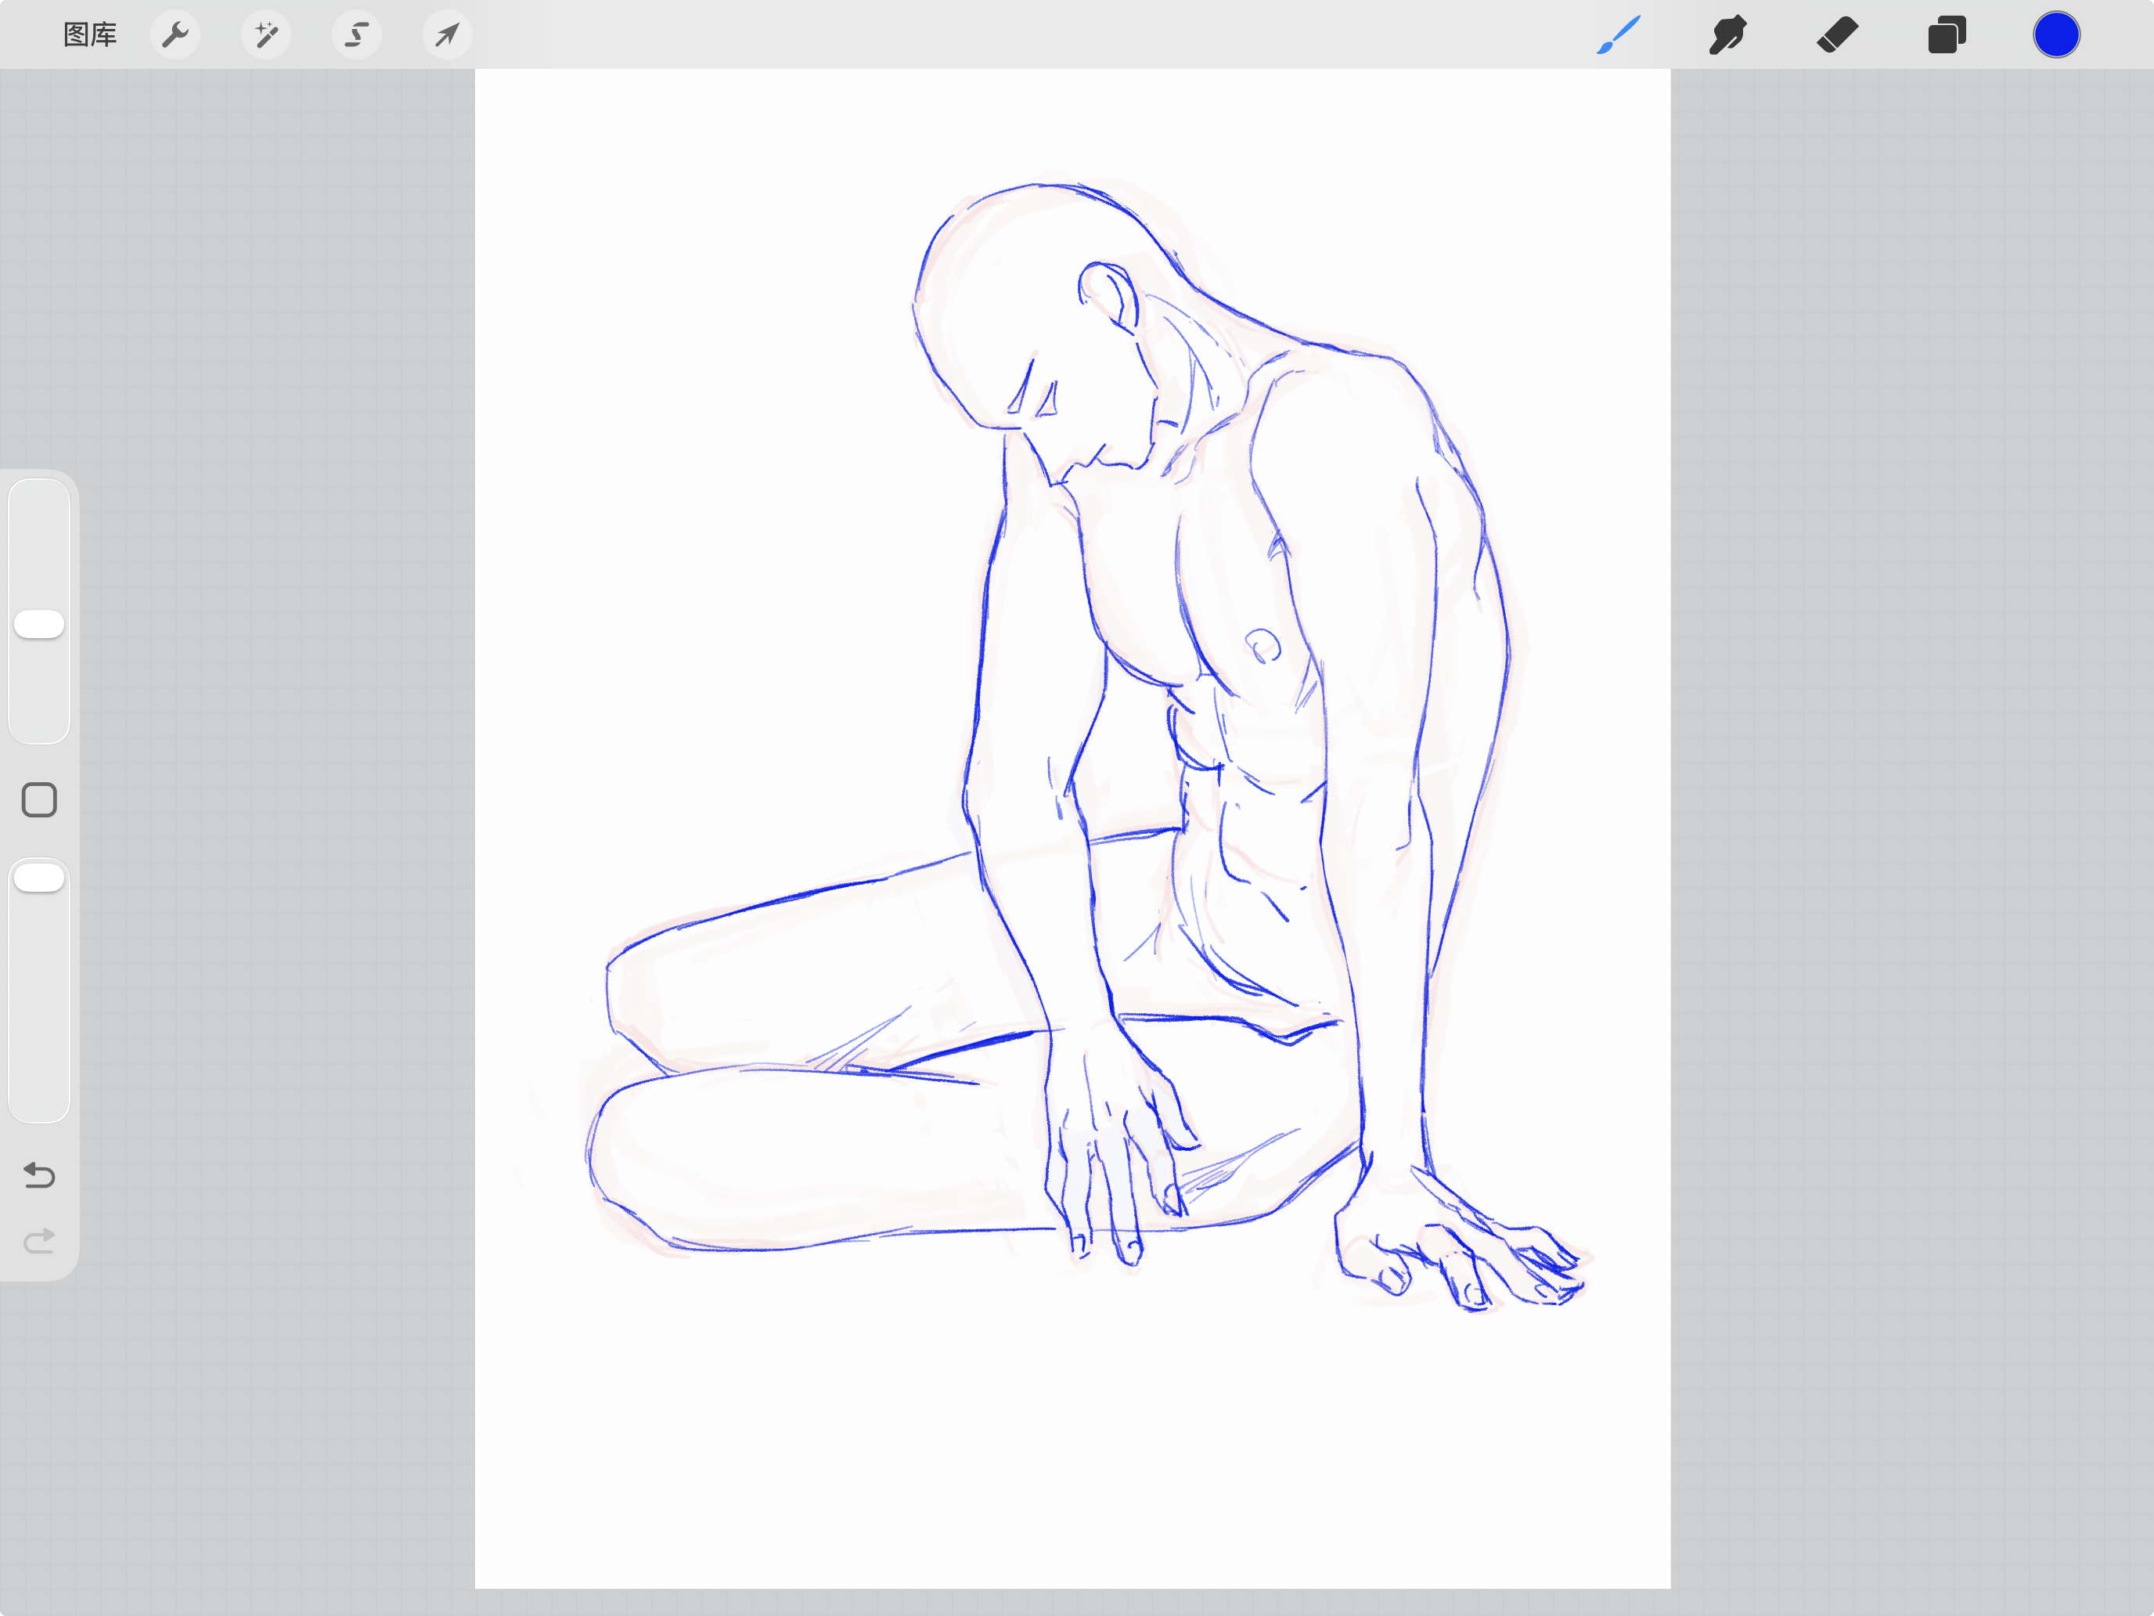
Task: Open the Actions wrench menu
Action: pyautogui.click(x=175, y=35)
